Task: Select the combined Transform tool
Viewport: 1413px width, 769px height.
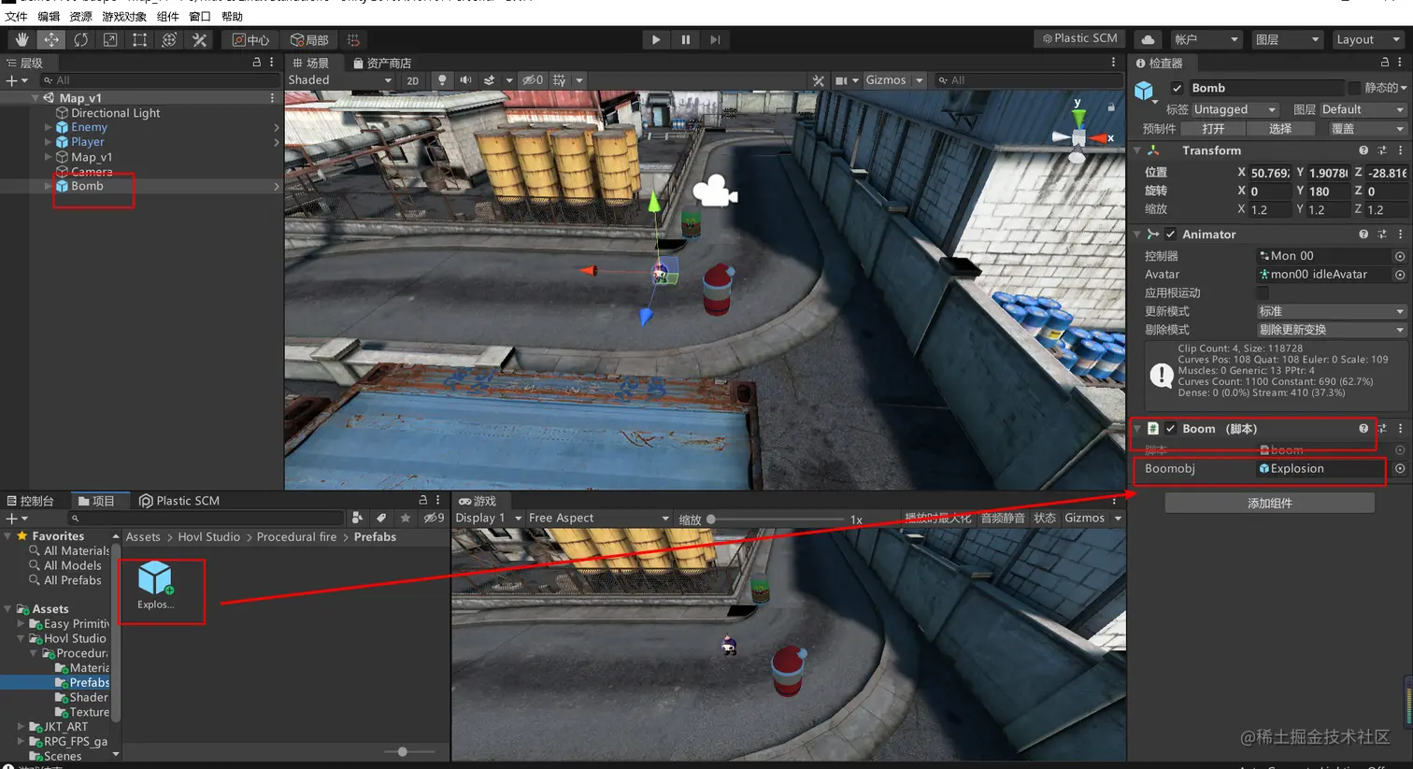Action: coord(169,39)
